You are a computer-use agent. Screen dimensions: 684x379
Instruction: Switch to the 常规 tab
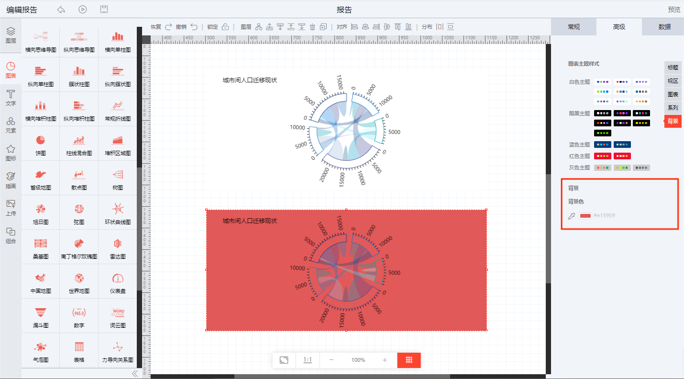(574, 27)
